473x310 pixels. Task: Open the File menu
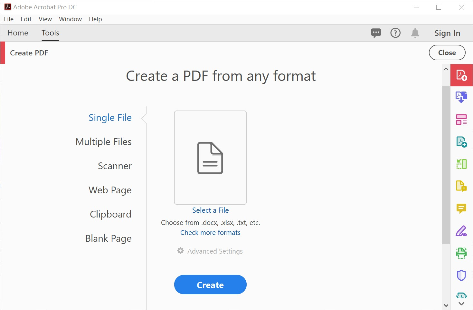(x=8, y=19)
